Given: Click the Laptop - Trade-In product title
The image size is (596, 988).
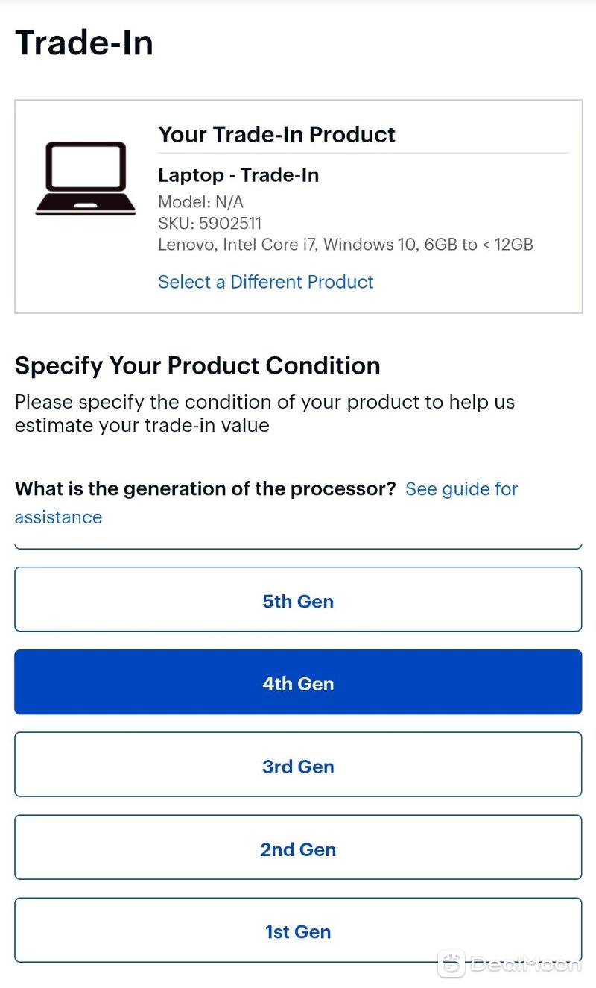Looking at the screenshot, I should (238, 175).
